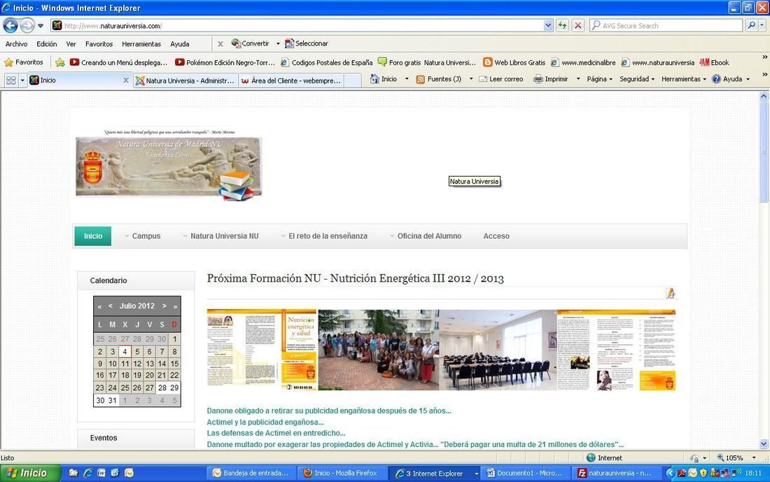This screenshot has width=770, height=482.
Task: Open a new blank tab
Action: tap(353, 81)
